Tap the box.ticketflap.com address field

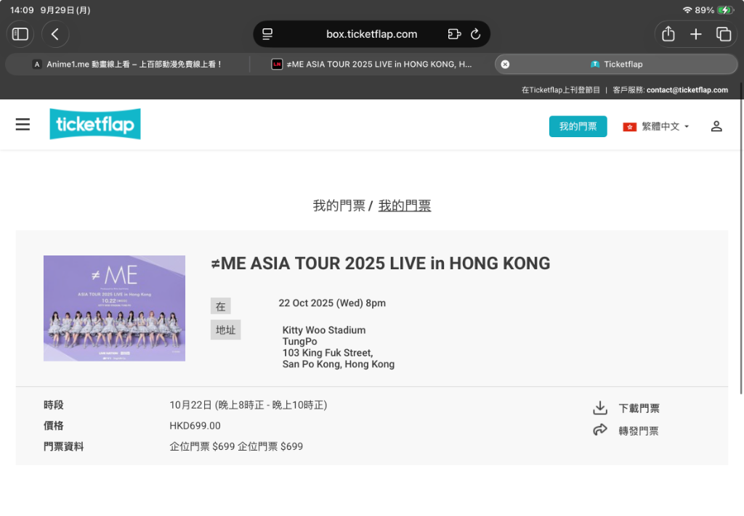point(371,34)
